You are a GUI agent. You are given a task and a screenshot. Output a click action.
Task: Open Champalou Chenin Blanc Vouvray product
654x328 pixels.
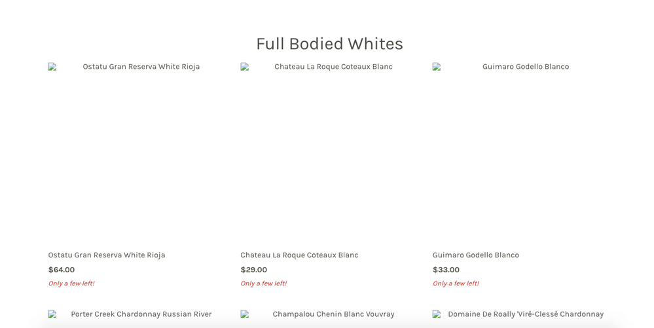333,314
